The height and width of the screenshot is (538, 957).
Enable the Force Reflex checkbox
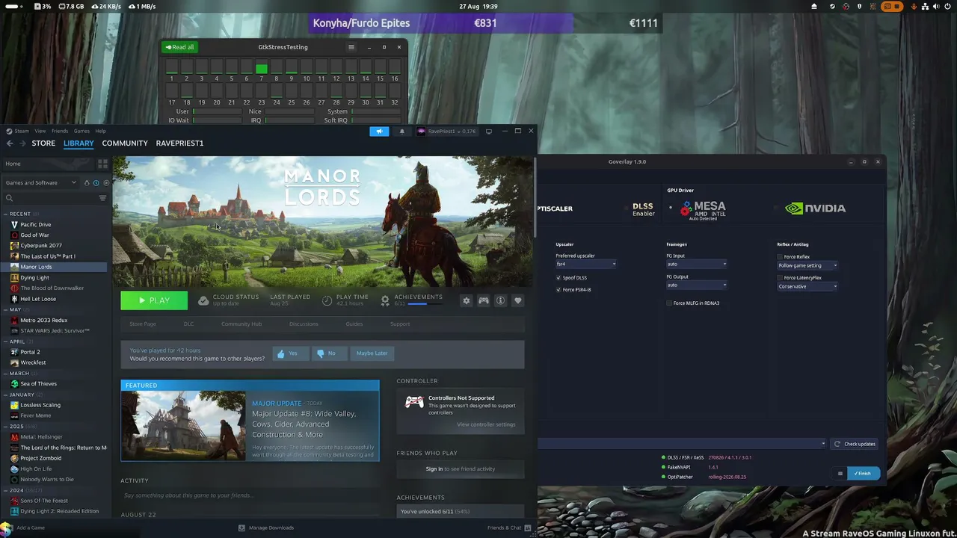(780, 257)
